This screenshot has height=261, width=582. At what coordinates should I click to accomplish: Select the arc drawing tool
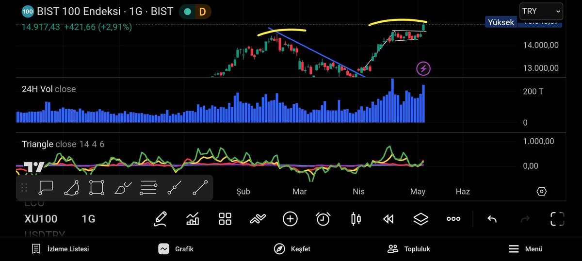71,187
